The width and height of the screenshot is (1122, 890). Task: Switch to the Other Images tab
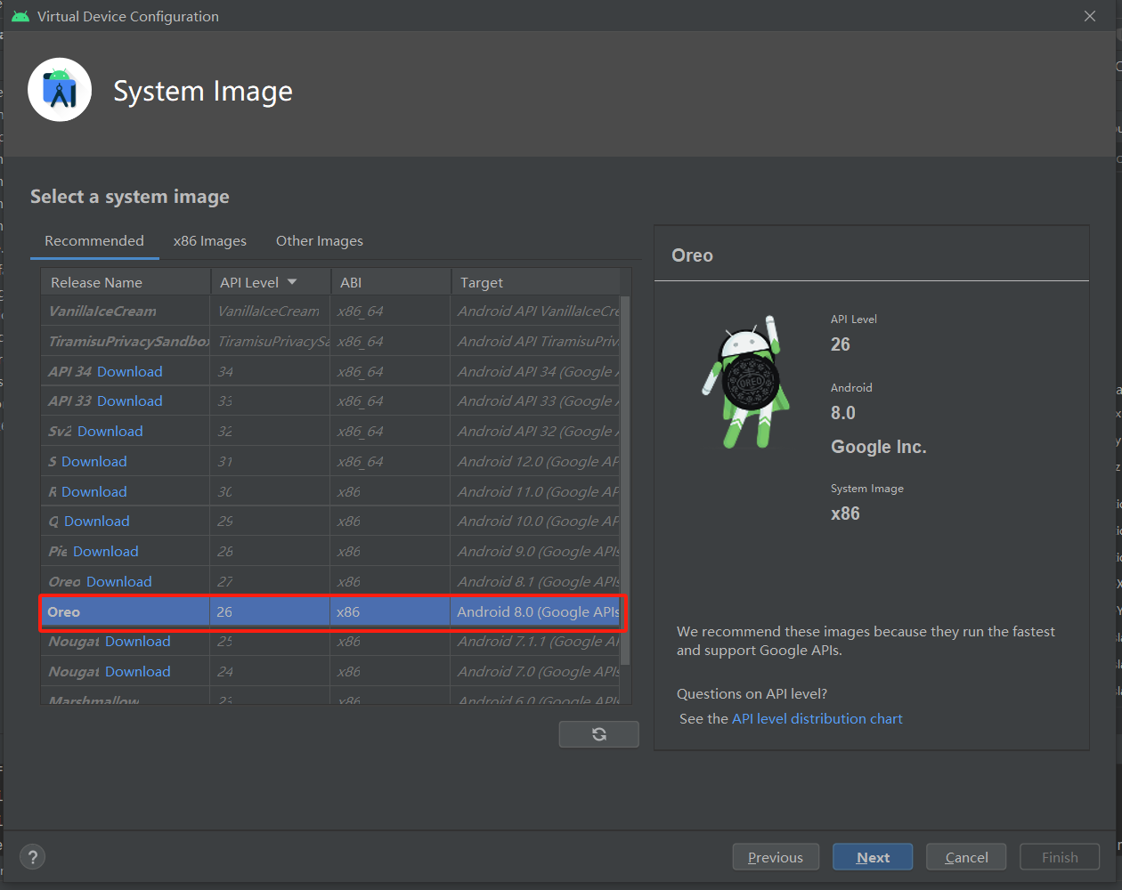pos(320,241)
